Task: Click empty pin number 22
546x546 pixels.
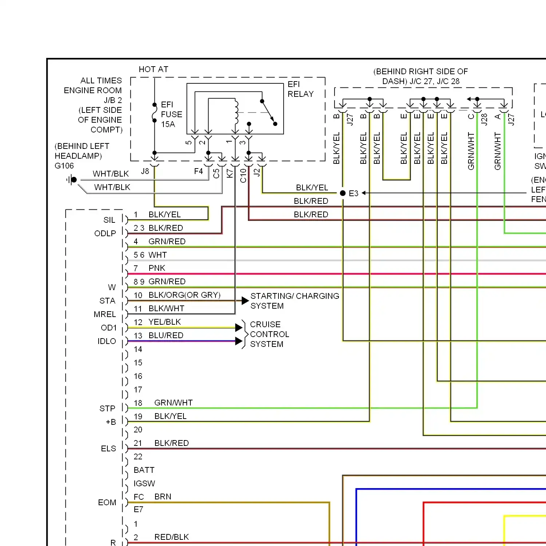Action: pyautogui.click(x=138, y=456)
